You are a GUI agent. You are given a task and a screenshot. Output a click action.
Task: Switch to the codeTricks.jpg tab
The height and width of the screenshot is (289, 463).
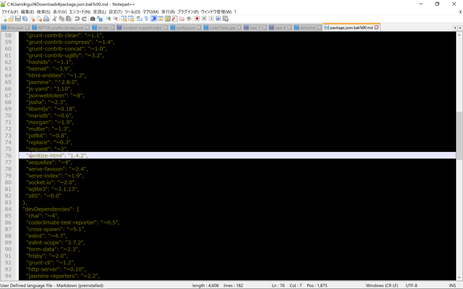tap(222, 28)
